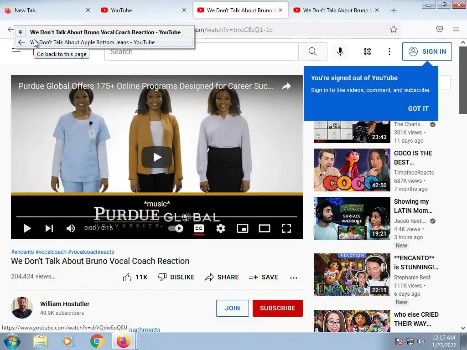Switch to theater mode

click(x=264, y=228)
